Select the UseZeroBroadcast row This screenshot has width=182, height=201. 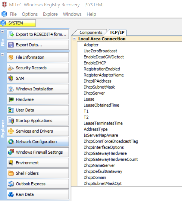coord(130,51)
